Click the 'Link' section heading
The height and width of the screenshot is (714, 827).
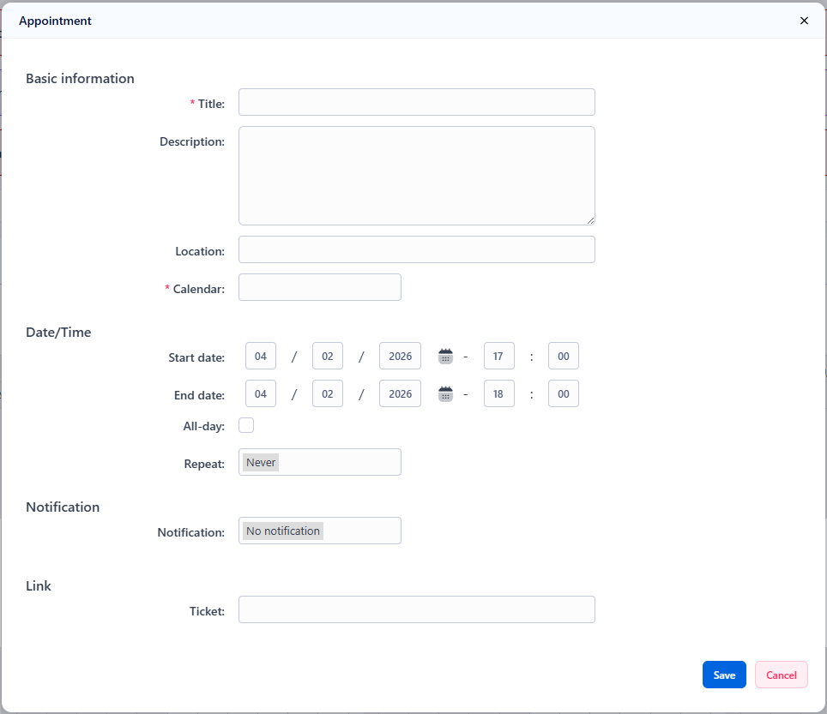pos(39,586)
